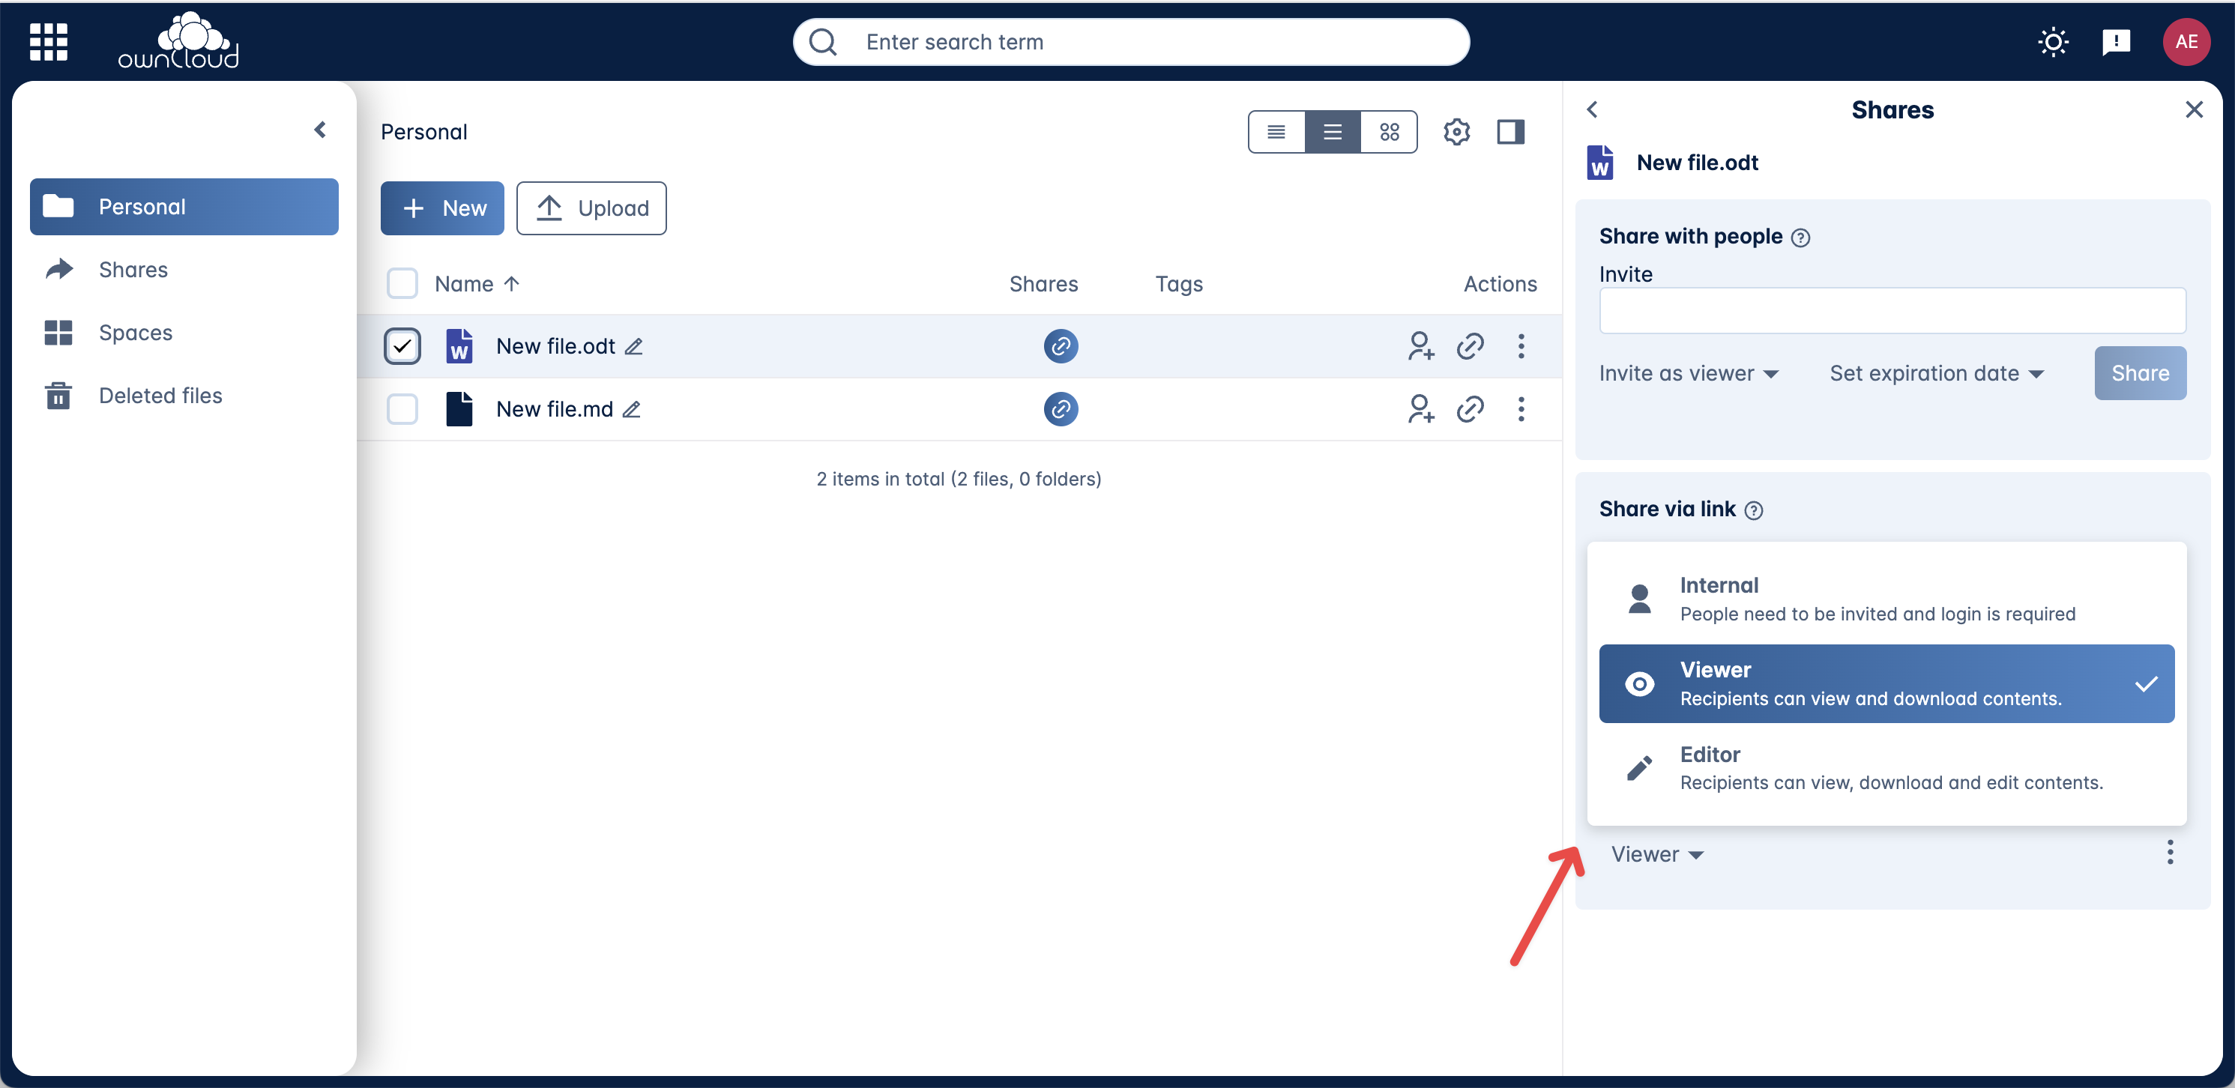This screenshot has height=1088, width=2235.
Task: Open the add-people share icon on New file.md
Action: pyautogui.click(x=1420, y=408)
